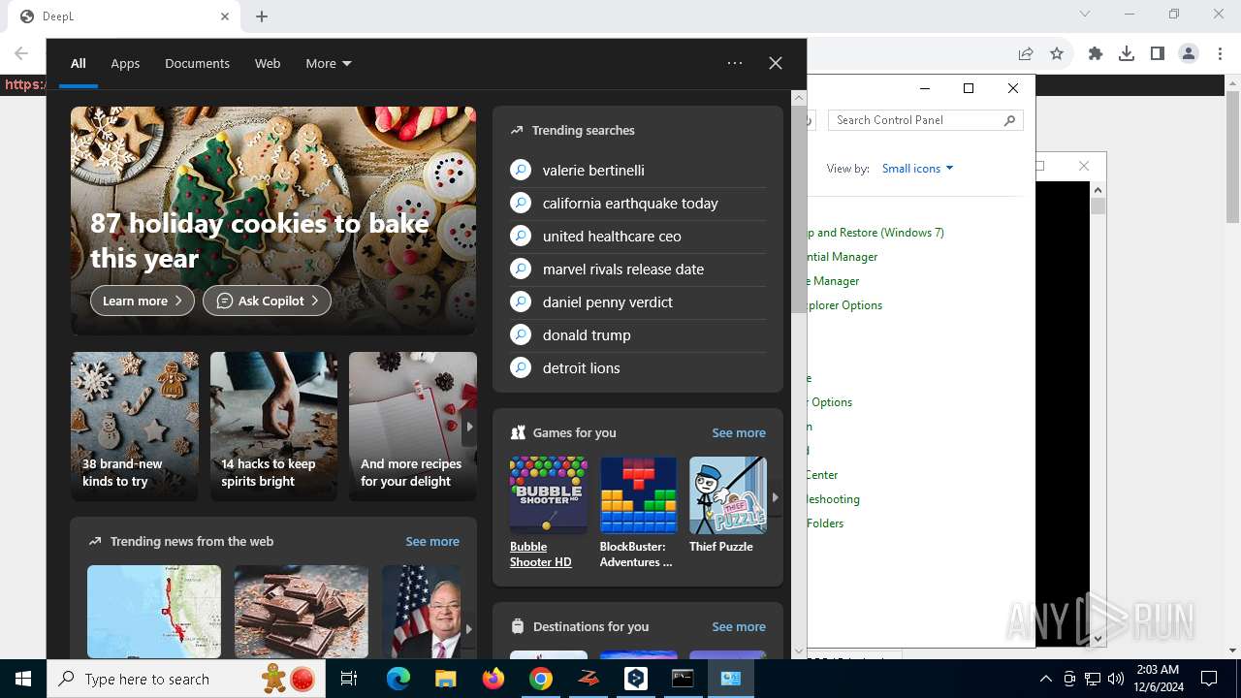This screenshot has height=698, width=1241.
Task: Select the All search tab
Action: 79,63
